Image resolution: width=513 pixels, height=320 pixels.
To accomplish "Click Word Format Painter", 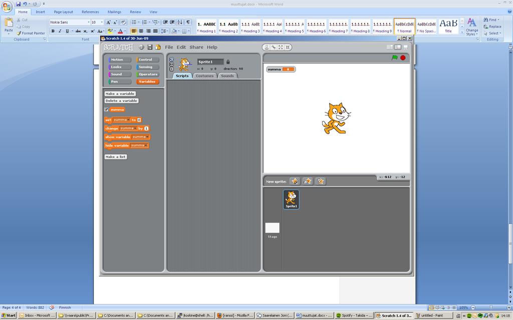I will coord(31,33).
